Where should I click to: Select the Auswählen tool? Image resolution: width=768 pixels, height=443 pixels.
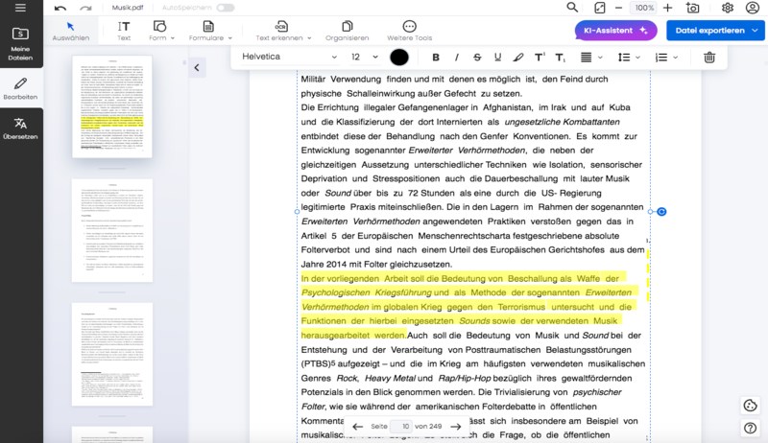[70, 31]
